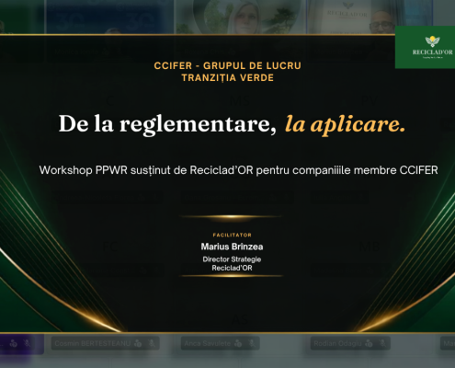
Task: Click Anca Savulete's muted microphone icon
Action: coord(252,343)
